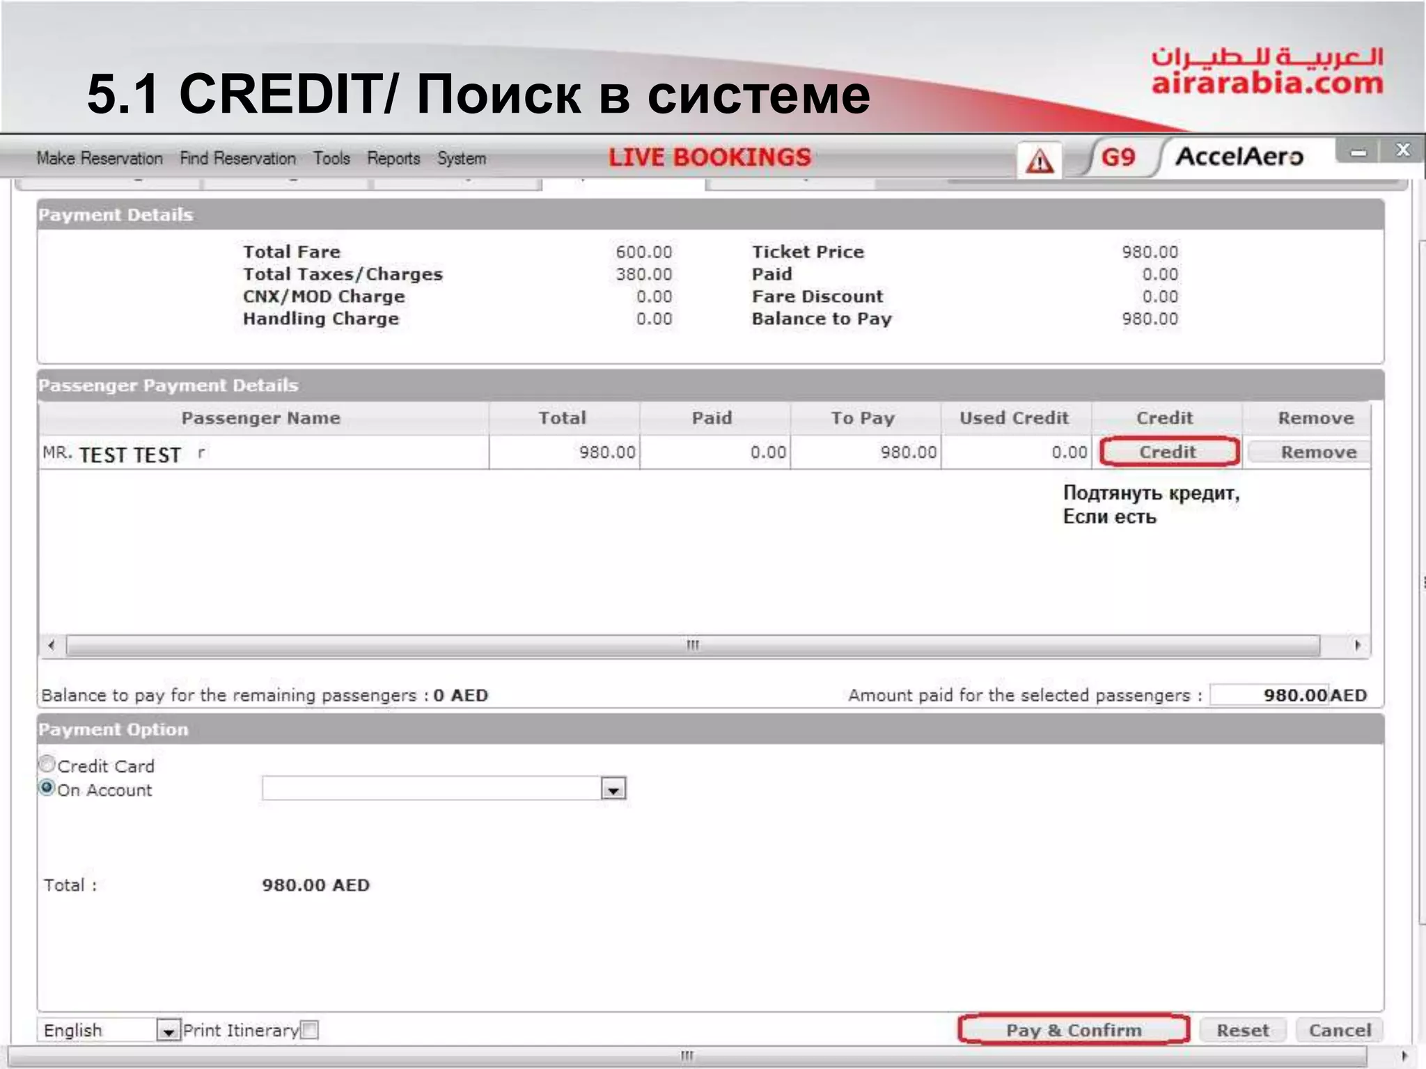Click the AccelAero logo

pyautogui.click(x=1239, y=157)
